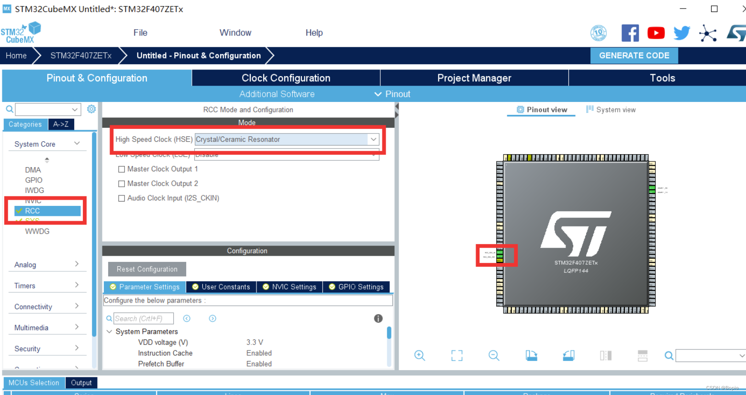Viewport: 746px width, 395px height.
Task: Click the 10-year anniversary badge icon
Action: 599,33
